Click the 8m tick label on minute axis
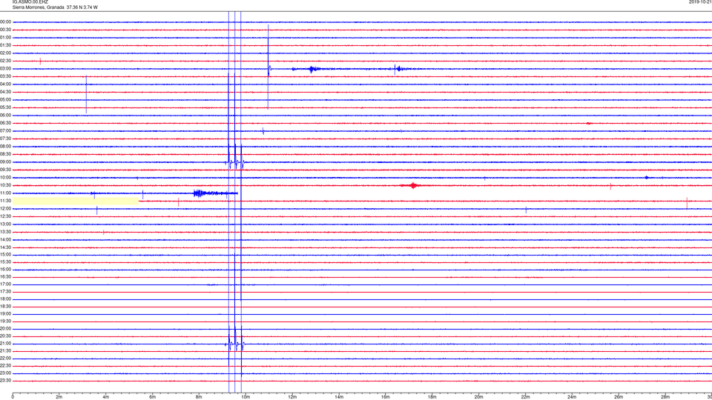The height and width of the screenshot is (400, 712). 199,397
